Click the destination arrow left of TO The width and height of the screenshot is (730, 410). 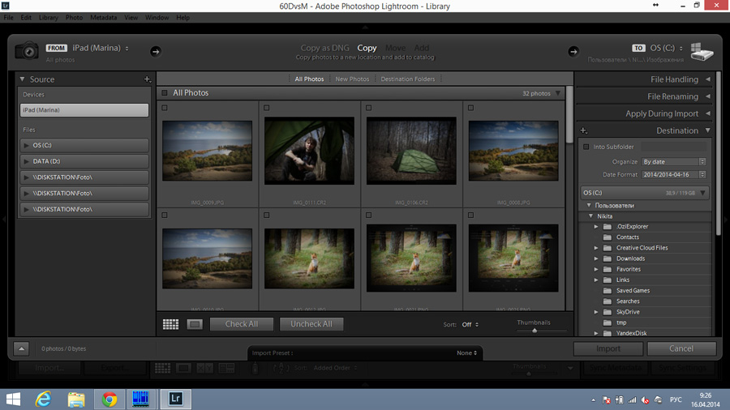pos(573,51)
